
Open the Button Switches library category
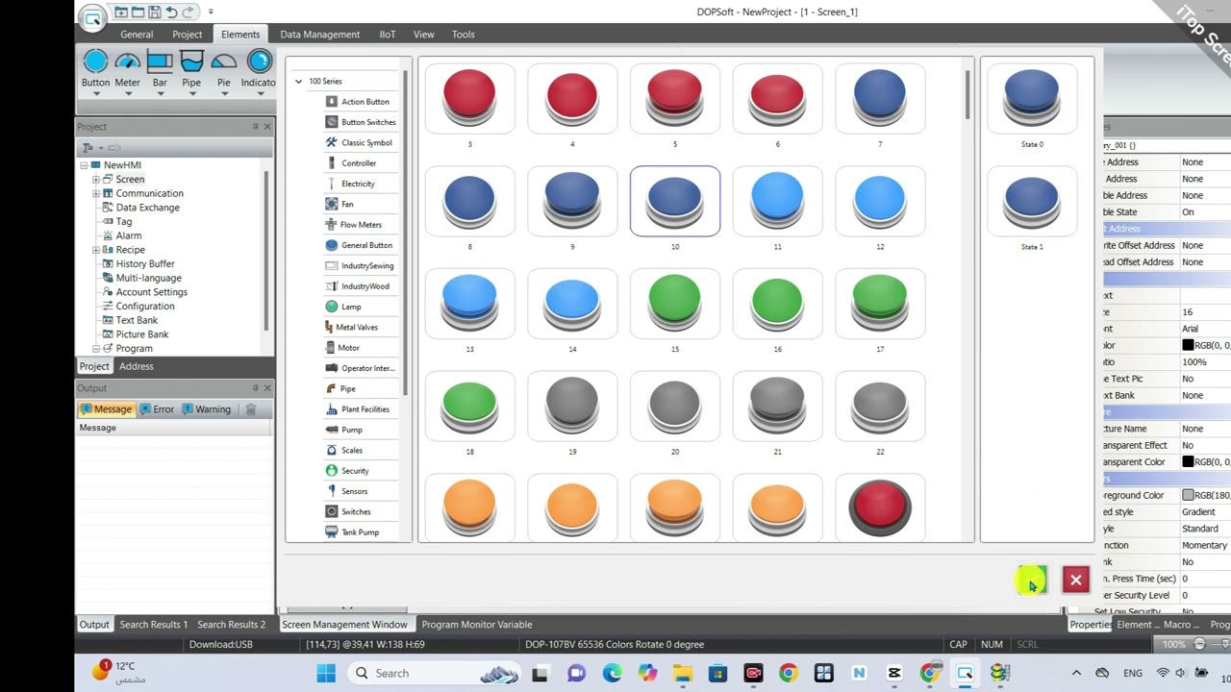[x=361, y=122]
